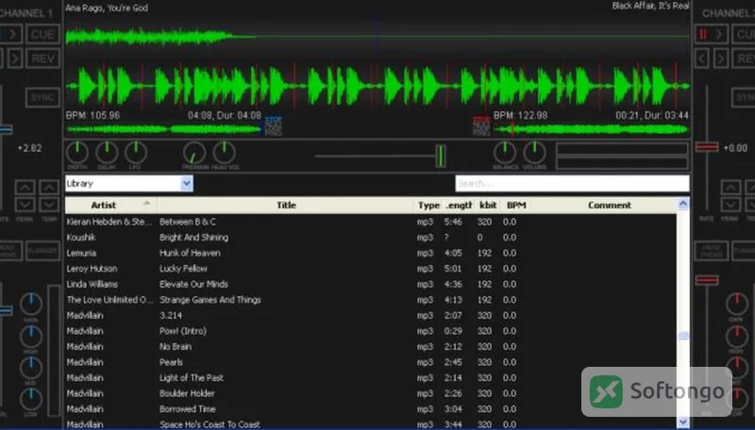
Task: Sort library by BPM column
Action: (516, 205)
